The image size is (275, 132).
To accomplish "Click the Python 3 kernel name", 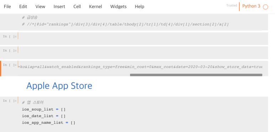I will click(251, 6).
